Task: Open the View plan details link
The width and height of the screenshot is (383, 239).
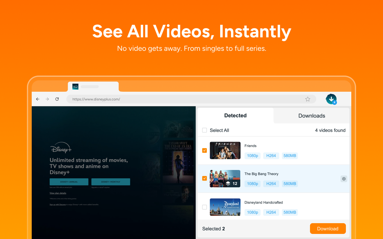Action: [x=58, y=193]
